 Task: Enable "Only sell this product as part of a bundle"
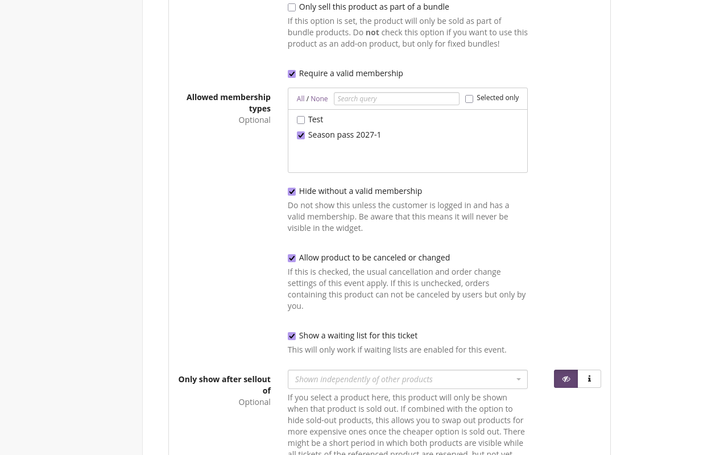point(292,7)
